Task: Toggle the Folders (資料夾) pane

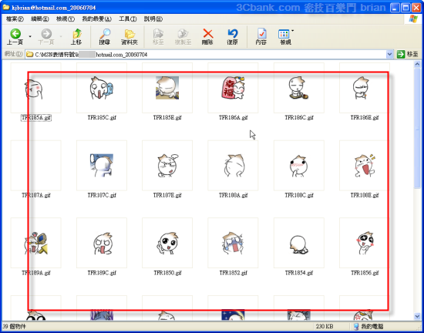Action: 130,37
